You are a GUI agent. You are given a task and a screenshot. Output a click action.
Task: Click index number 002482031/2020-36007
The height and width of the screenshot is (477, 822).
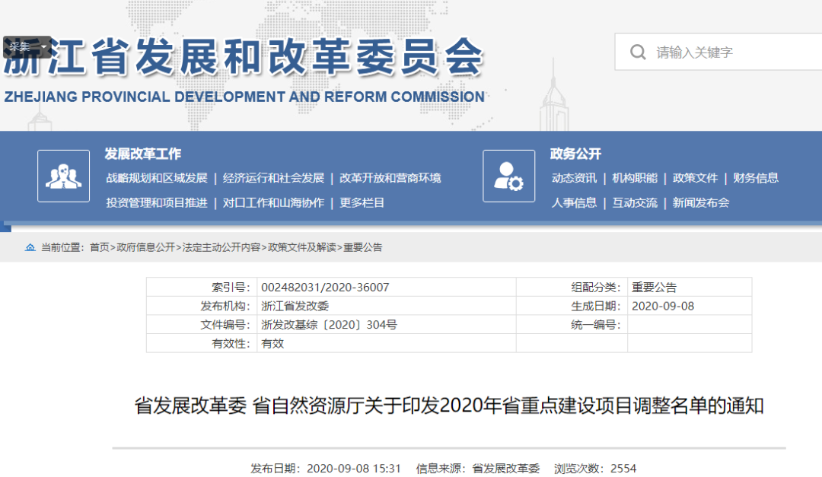click(325, 288)
